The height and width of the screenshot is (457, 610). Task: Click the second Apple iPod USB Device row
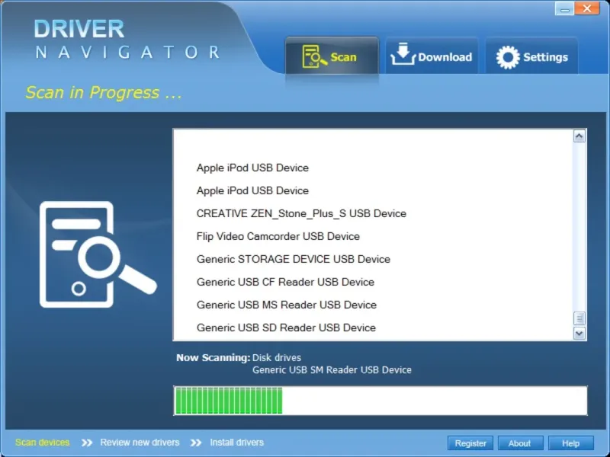pos(252,191)
